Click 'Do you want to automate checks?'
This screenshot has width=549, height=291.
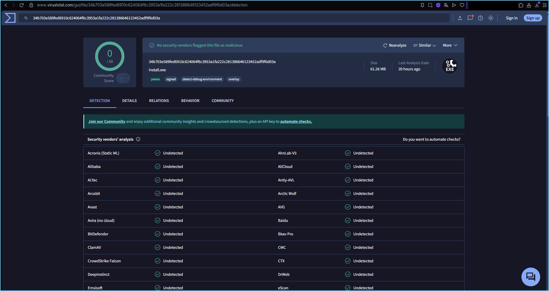432,139
